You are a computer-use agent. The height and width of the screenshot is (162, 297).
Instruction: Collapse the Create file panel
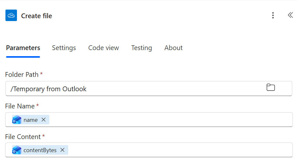coord(290,15)
